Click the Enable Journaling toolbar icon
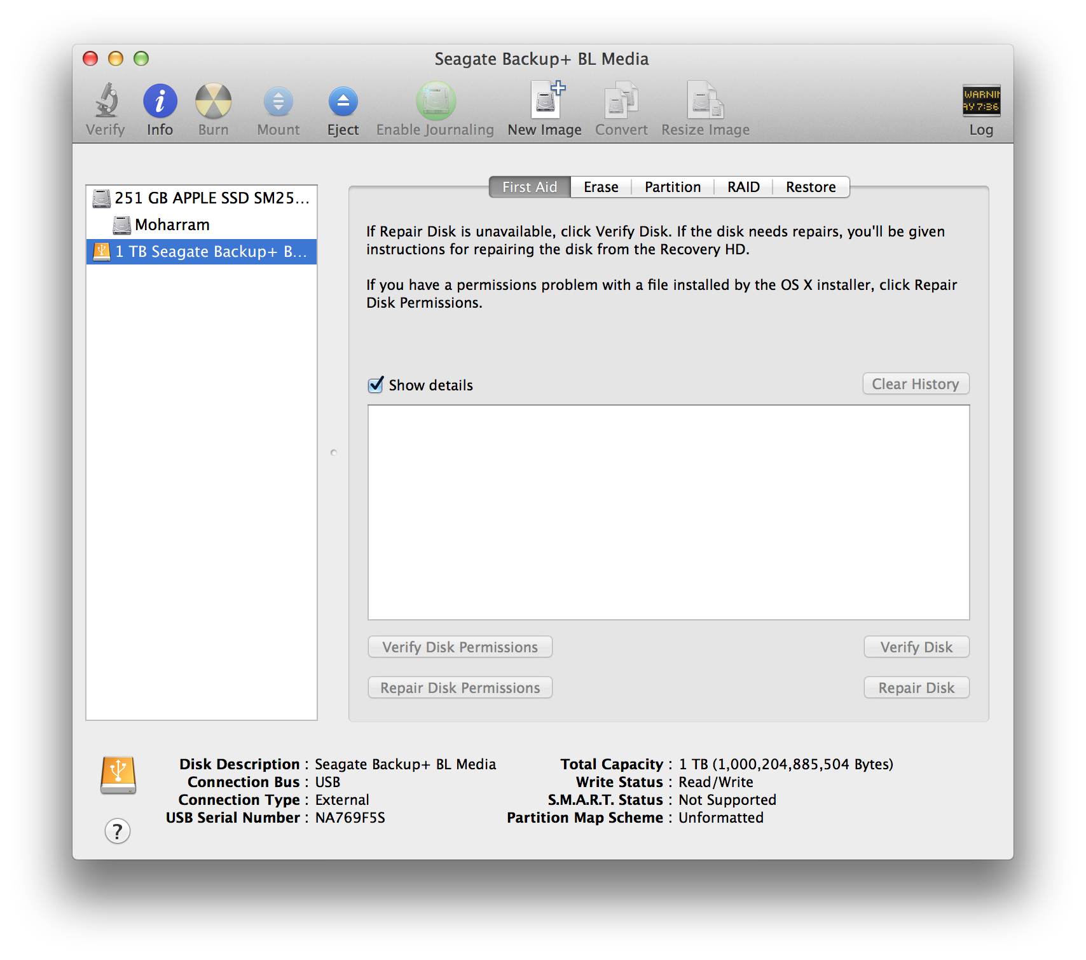 [436, 101]
